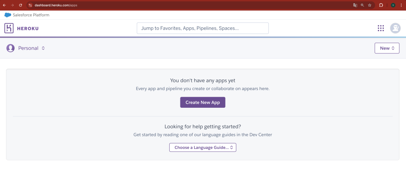
Task: Expand the Personal team switcher dropdown
Action: click(x=32, y=48)
